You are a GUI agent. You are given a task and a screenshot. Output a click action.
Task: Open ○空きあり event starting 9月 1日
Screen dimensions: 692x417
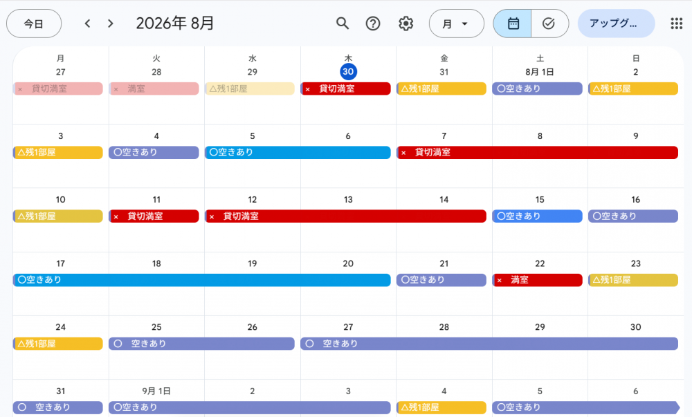coord(250,407)
